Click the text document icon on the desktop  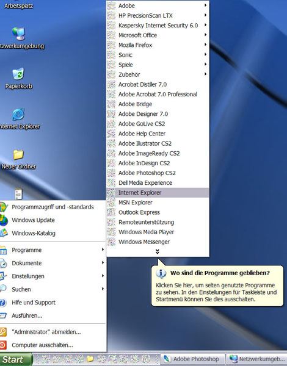18,194
